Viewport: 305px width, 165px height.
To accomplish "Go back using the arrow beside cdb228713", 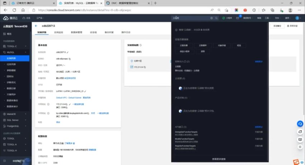I will coord(36,26).
